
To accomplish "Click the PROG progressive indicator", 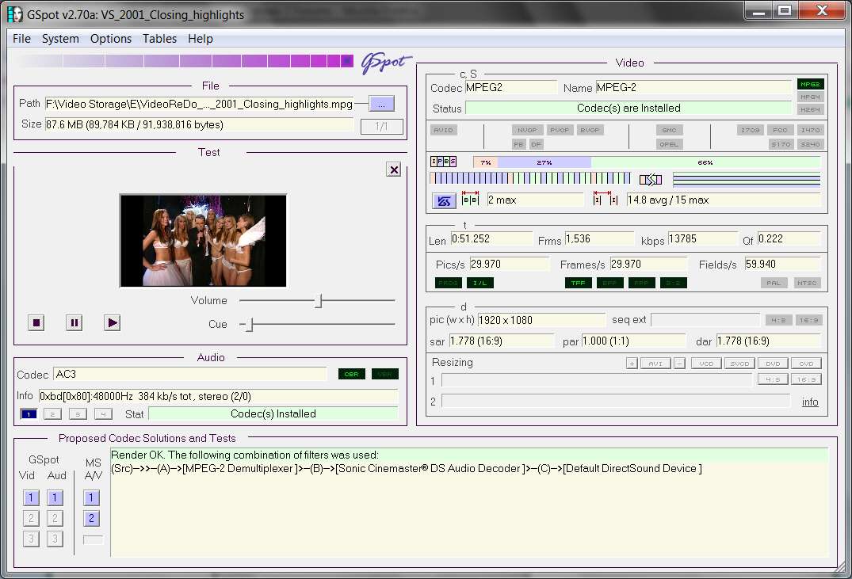I will coord(449,283).
